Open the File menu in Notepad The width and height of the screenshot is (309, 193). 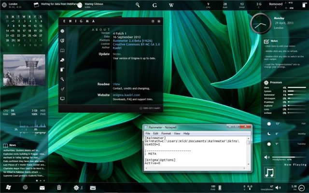[x=148, y=133]
